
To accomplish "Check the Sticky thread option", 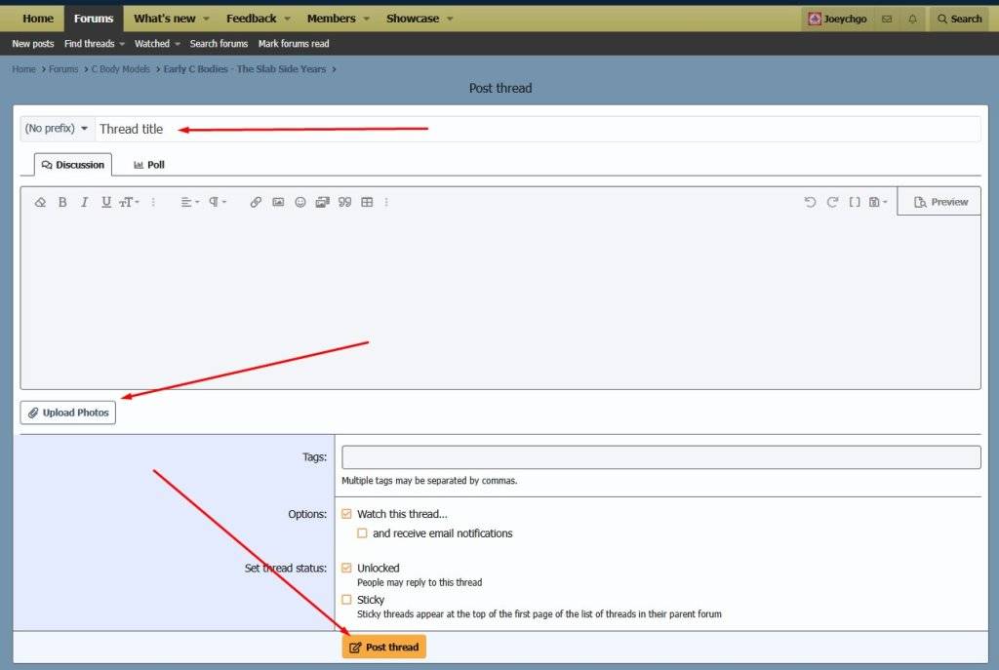I will click(x=346, y=600).
